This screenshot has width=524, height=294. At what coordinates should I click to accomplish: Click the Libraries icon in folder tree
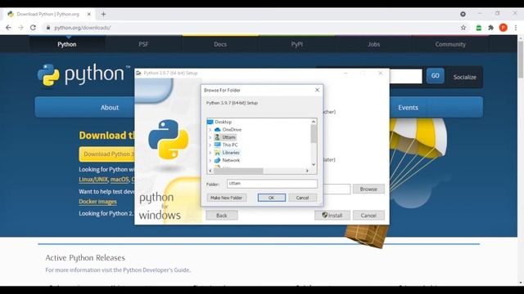point(217,153)
